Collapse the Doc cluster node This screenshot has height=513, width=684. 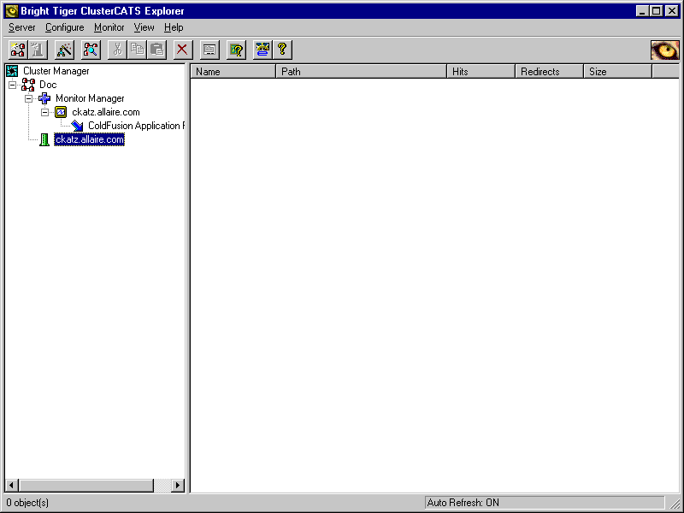point(12,85)
